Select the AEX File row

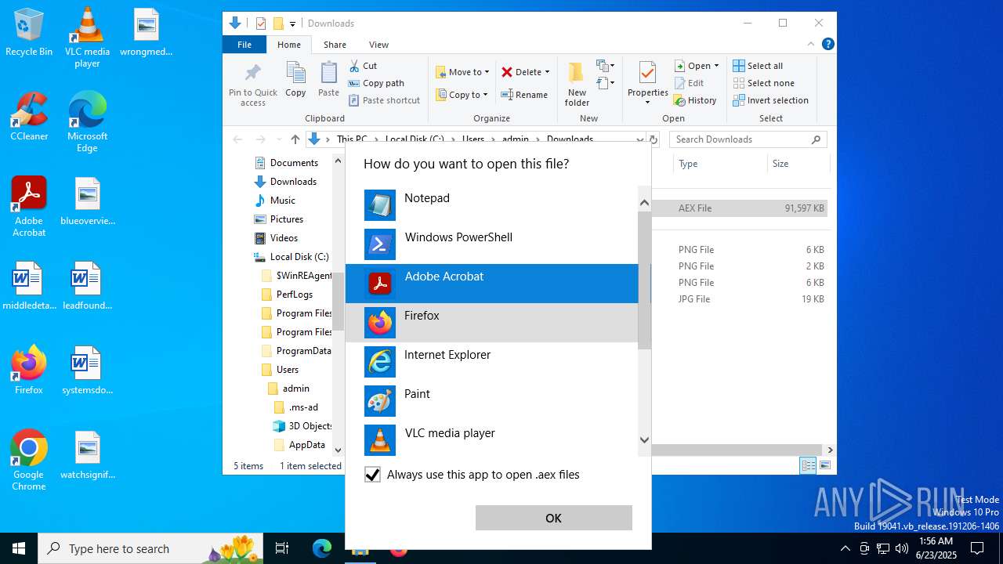pyautogui.click(x=740, y=208)
